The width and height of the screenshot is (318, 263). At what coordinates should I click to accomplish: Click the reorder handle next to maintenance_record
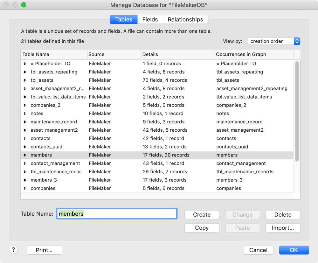tap(25, 121)
